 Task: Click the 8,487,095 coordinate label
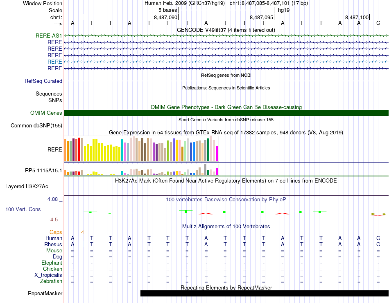[x=261, y=17]
